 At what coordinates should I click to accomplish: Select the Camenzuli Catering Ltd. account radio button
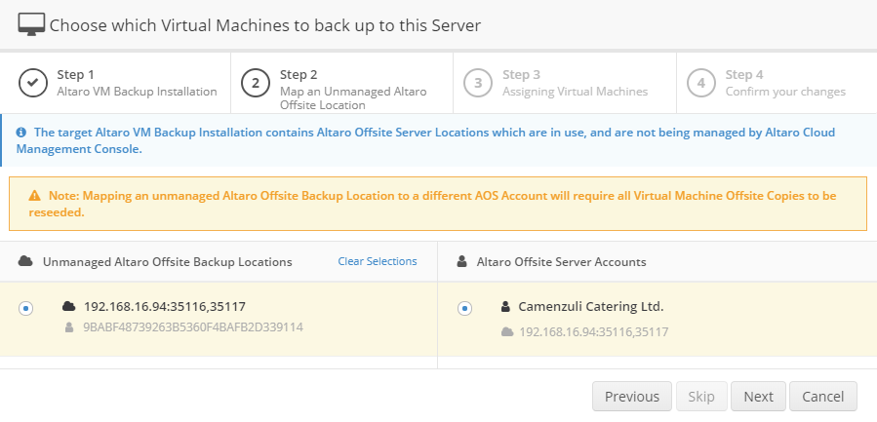click(x=464, y=308)
